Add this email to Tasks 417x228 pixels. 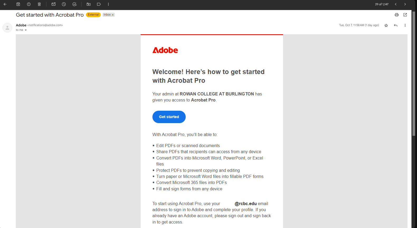(75, 4)
